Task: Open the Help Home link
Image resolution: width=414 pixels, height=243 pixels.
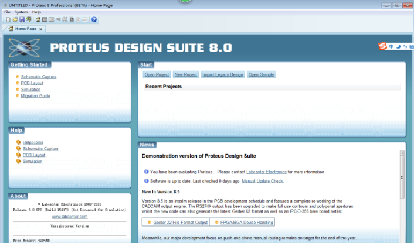Action: point(33,142)
